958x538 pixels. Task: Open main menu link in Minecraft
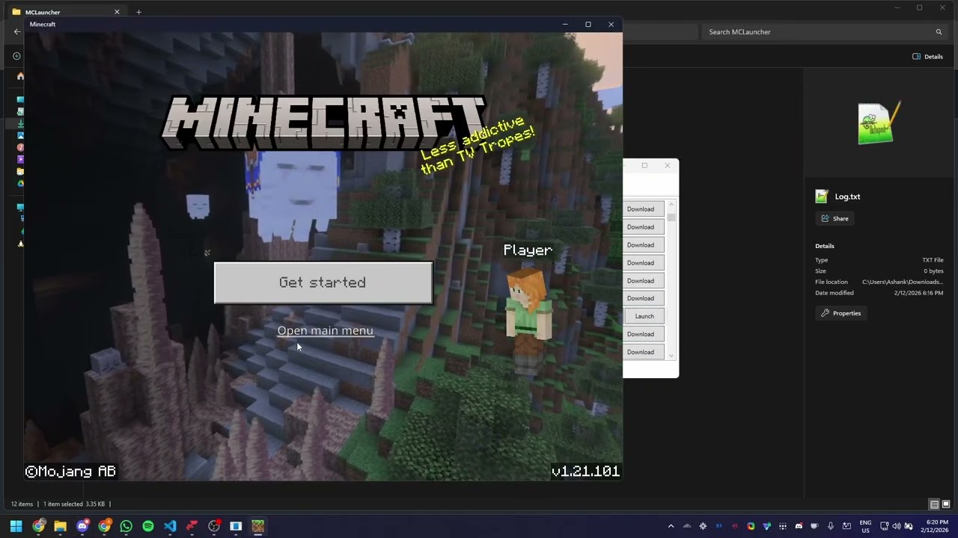[326, 330]
